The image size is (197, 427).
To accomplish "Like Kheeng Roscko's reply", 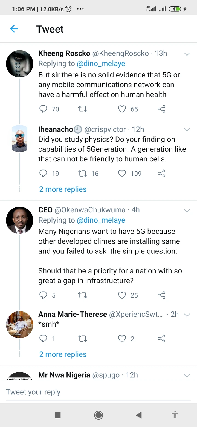I will [x=122, y=109].
